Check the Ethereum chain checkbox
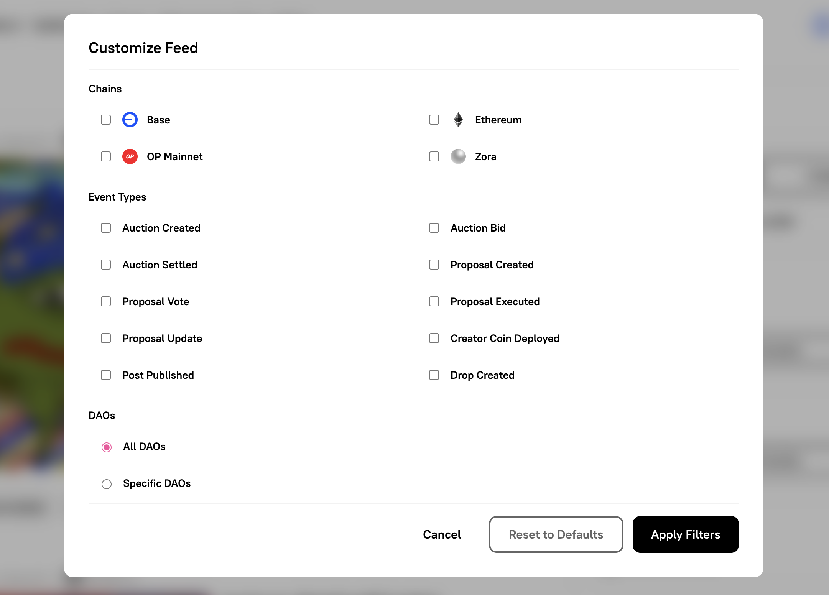Screen dimensions: 829x595 (x=434, y=120)
